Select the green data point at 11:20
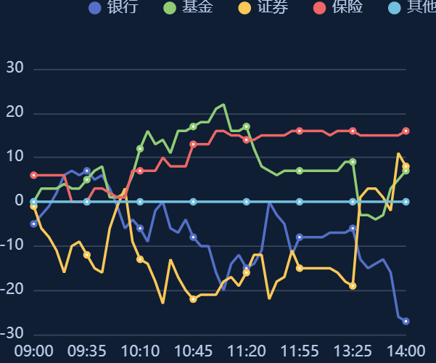Viewport: 436px width, 363px height. [247, 126]
